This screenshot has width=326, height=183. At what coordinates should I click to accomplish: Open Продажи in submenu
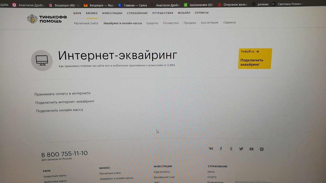[190, 23]
